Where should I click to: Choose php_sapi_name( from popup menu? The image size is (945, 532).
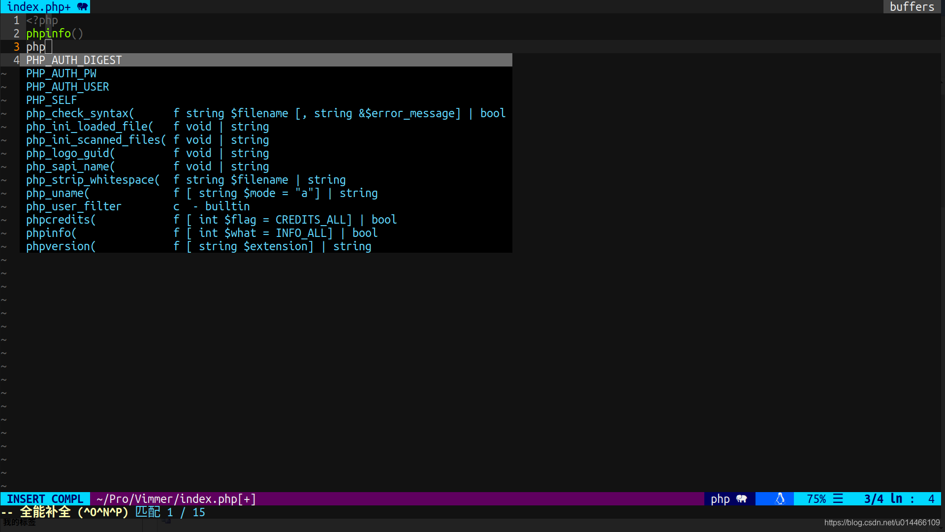266,166
